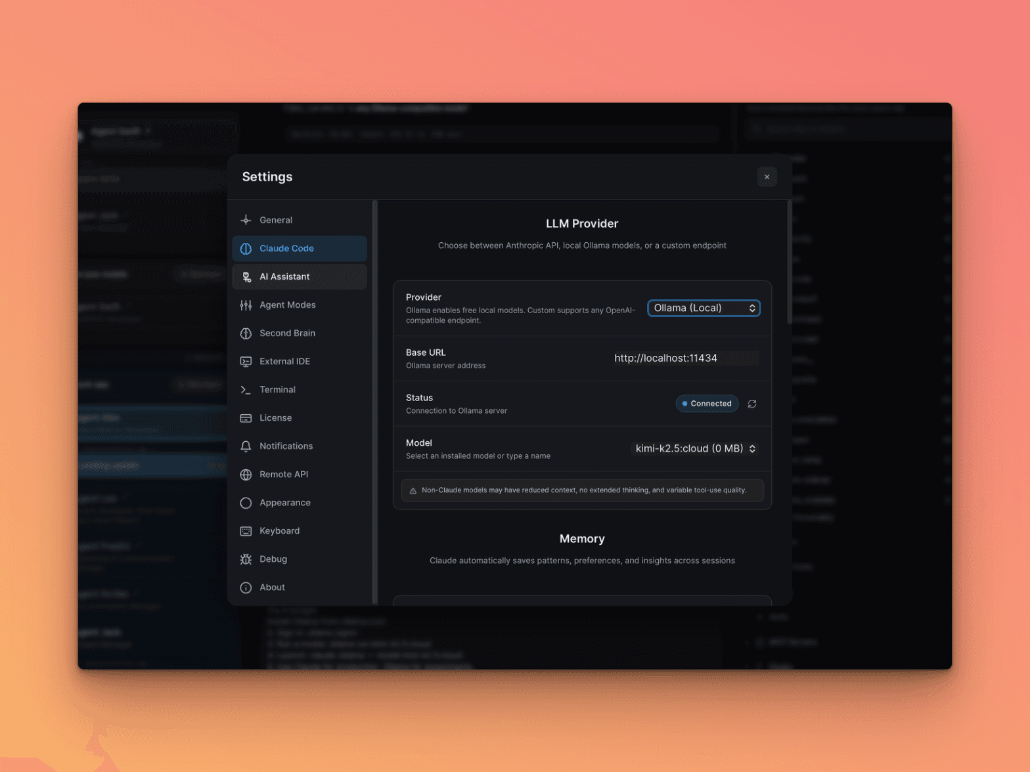The image size is (1030, 772).
Task: Click the Memory section heading
Action: click(582, 539)
